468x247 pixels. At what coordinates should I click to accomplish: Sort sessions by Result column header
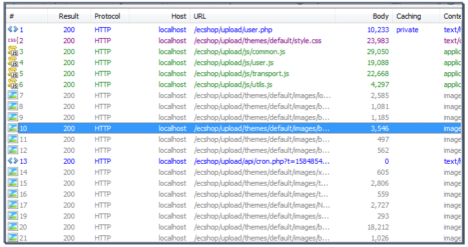coord(69,16)
